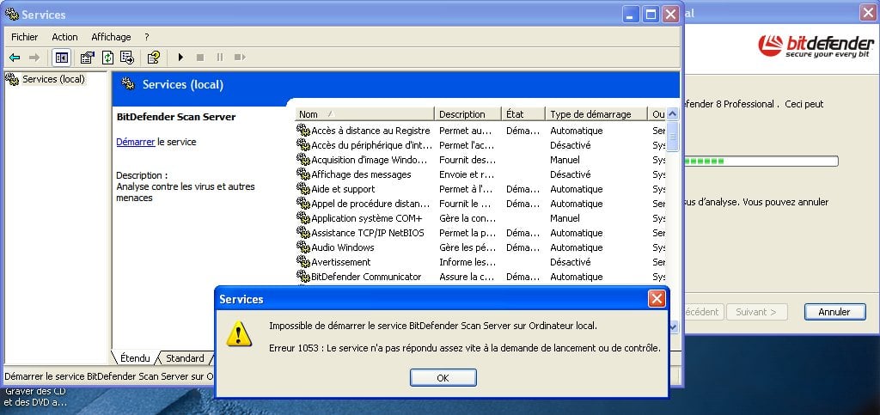The height and width of the screenshot is (415, 880).
Task: Open the Fichier menu
Action: point(25,37)
